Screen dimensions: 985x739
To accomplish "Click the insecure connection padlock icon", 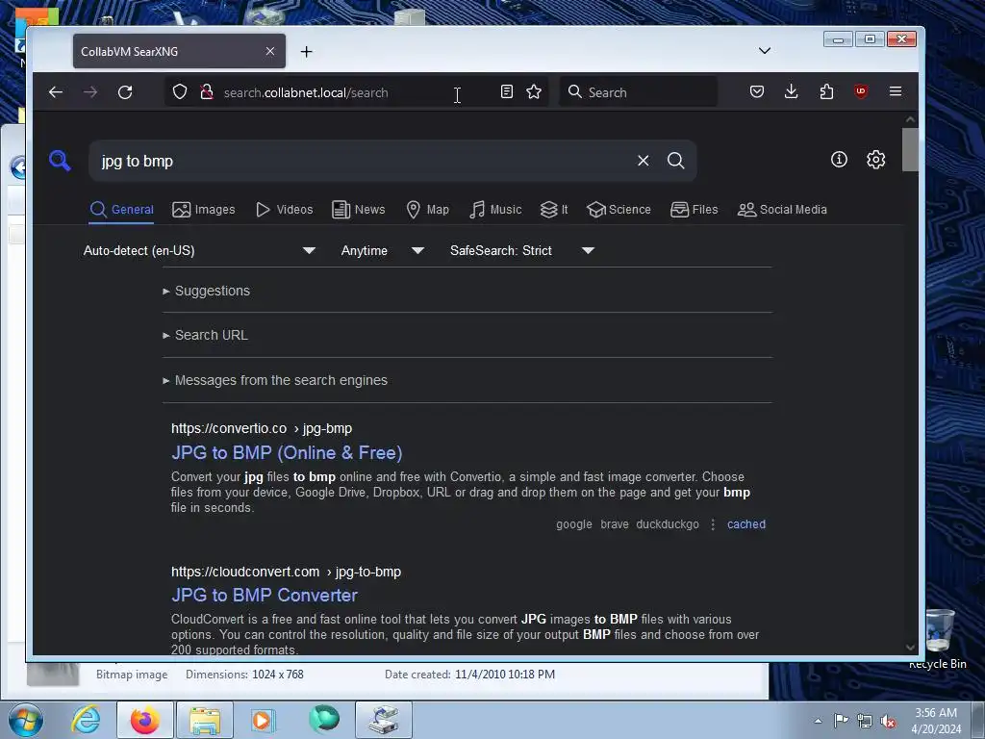I will (206, 91).
